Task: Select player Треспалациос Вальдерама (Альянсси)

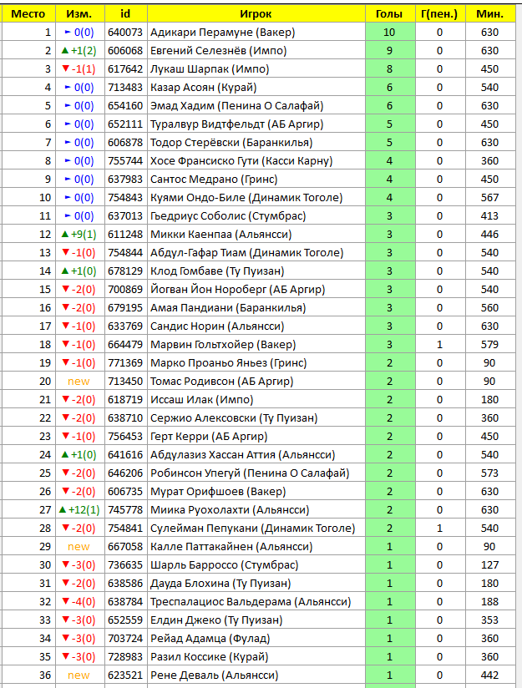Action: click(251, 603)
